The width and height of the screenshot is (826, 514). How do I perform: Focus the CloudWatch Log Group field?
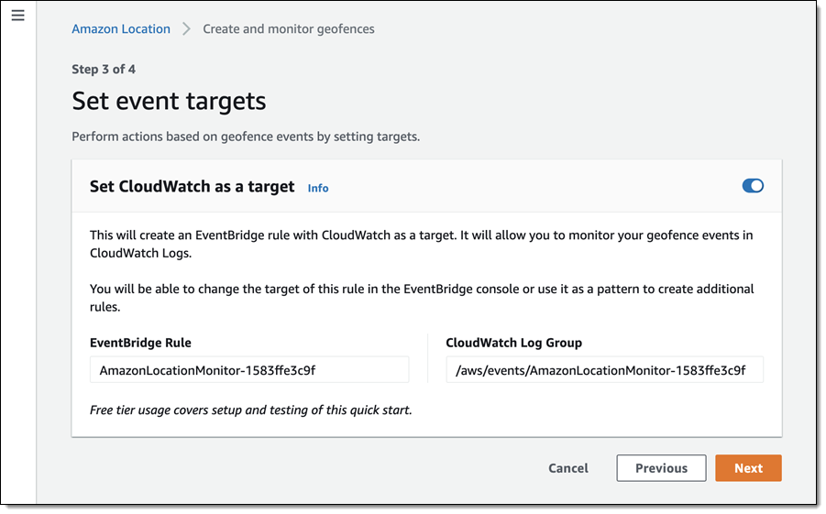604,370
